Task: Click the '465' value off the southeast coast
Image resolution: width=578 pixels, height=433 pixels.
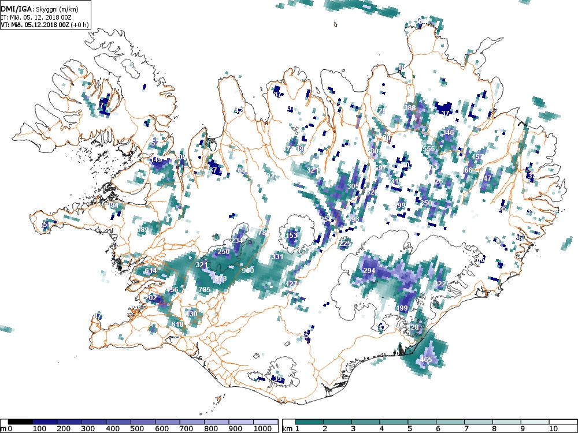Action: 426,359
